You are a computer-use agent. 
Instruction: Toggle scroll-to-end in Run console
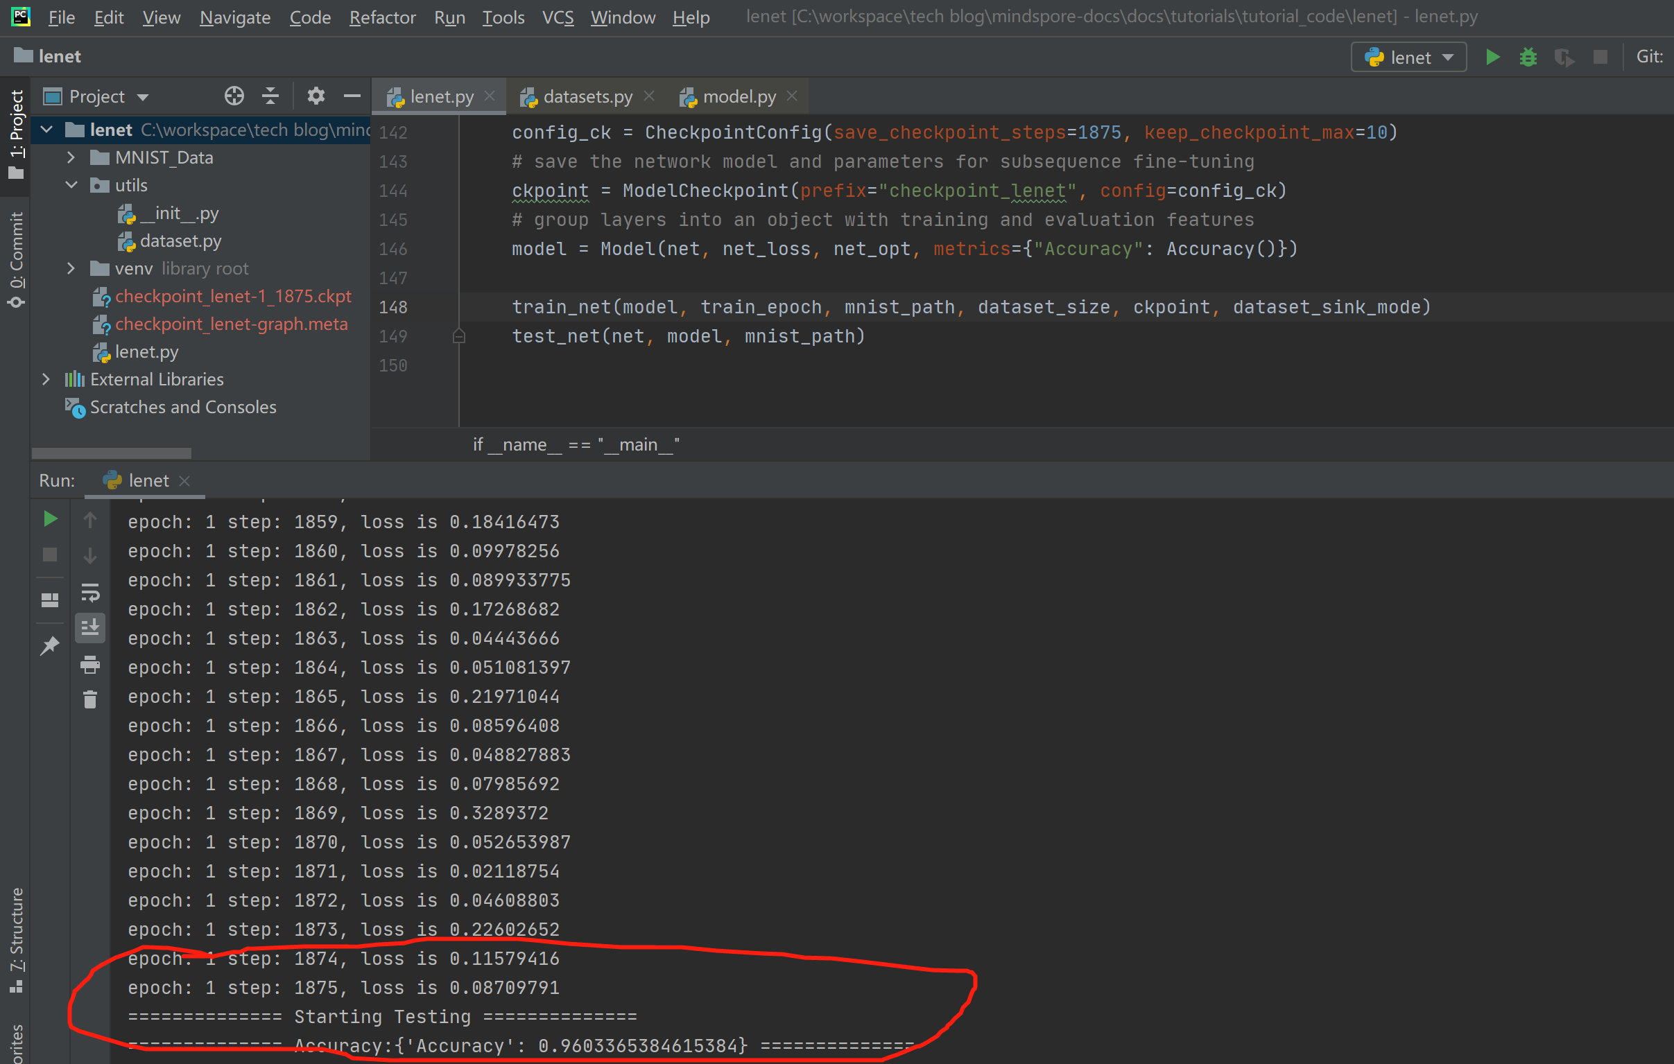90,627
